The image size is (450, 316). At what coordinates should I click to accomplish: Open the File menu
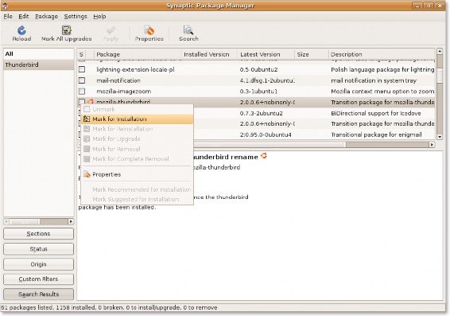coord(8,17)
